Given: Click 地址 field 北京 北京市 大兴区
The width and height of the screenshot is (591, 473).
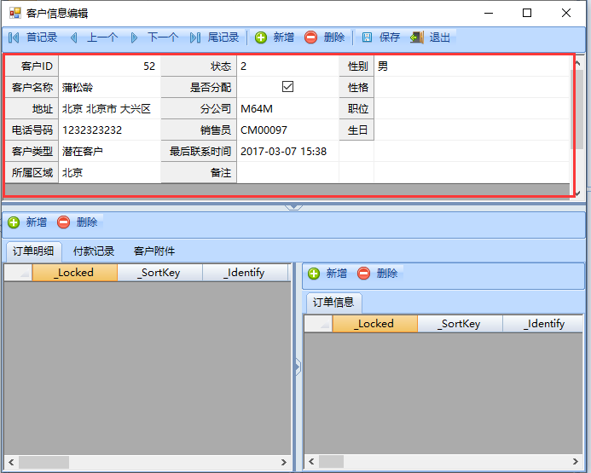Looking at the screenshot, I should click(109, 109).
